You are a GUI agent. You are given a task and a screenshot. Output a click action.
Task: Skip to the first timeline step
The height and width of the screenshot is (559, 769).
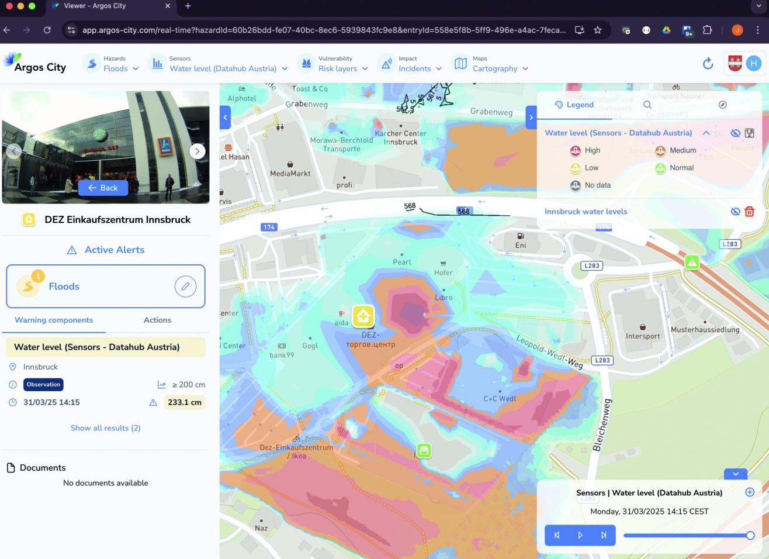[x=557, y=535]
